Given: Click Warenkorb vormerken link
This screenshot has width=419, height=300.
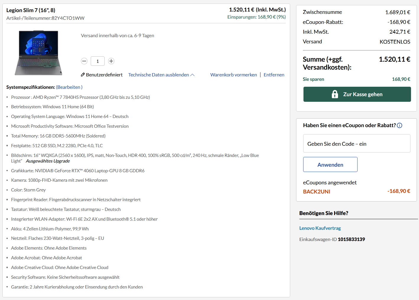Looking at the screenshot, I should click(x=233, y=75).
